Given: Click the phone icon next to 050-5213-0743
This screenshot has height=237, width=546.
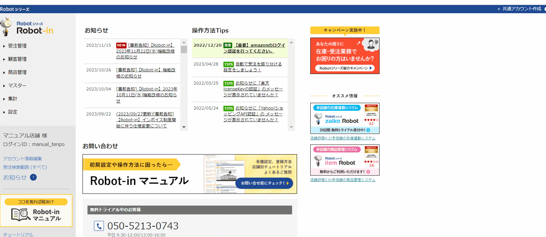Looking at the screenshot, I should pos(99,226).
